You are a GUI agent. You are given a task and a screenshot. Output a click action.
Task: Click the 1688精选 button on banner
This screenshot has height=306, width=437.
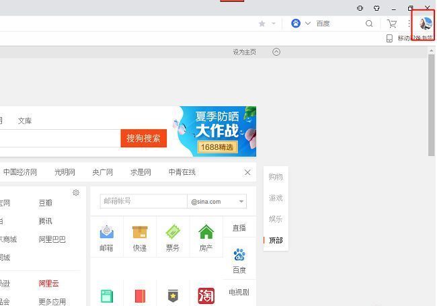pyautogui.click(x=217, y=147)
